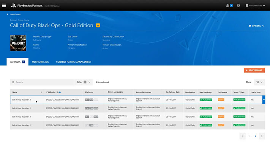Viewport: 270px width, 152px height.
Task: Click the OPTIONS gear icon
Action: coord(250,26)
